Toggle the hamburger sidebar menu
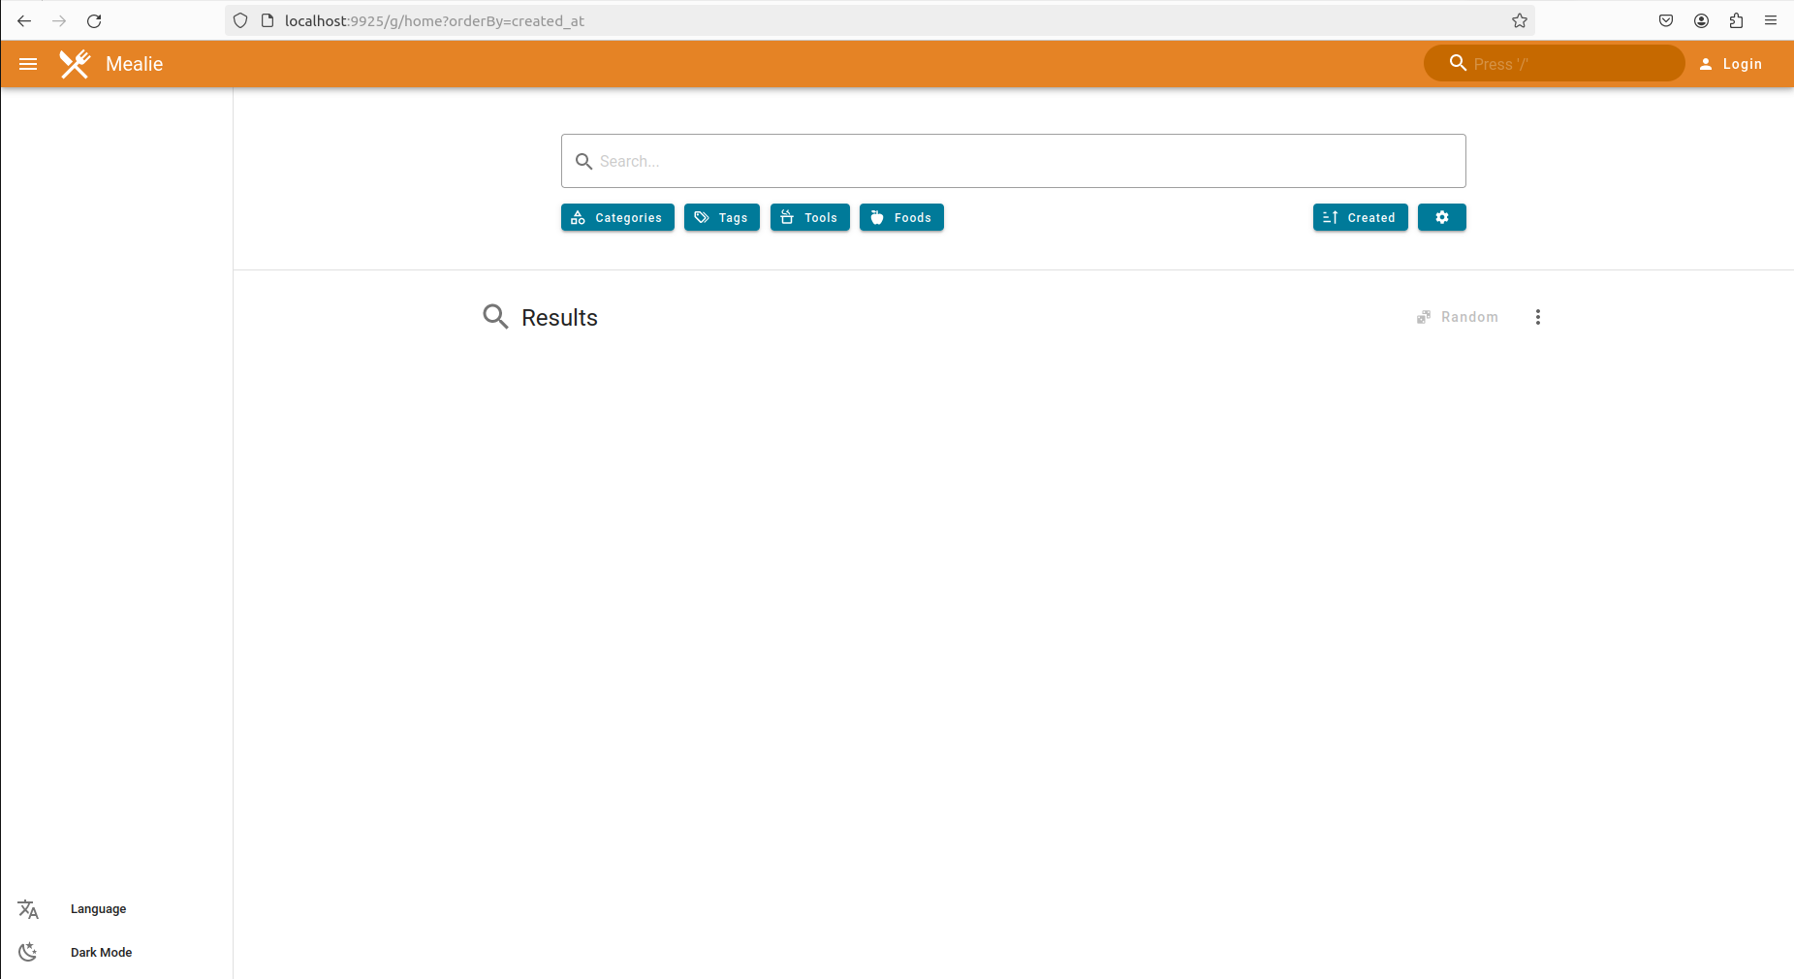The height and width of the screenshot is (979, 1794). click(28, 64)
